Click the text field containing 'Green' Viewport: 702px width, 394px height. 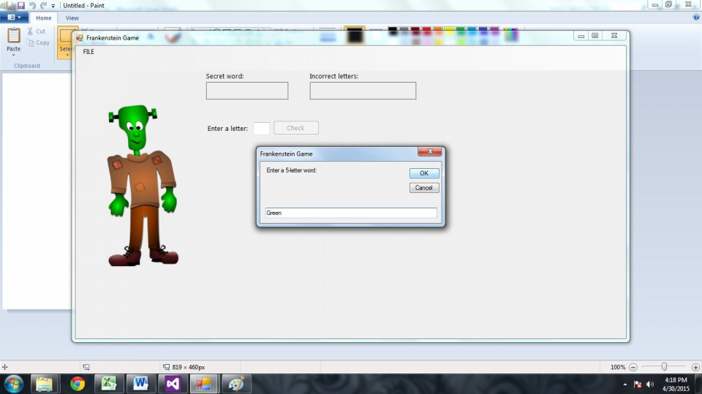(351, 213)
